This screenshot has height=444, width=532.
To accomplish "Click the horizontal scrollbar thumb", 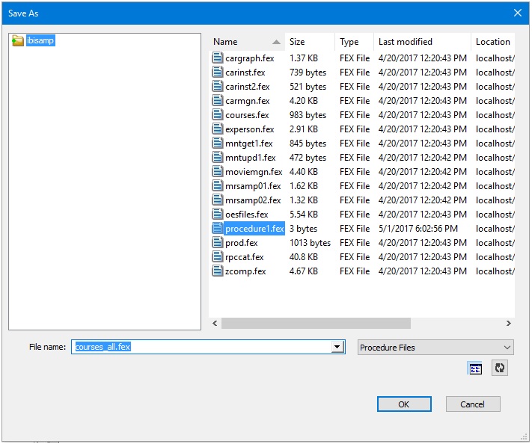I will (x=316, y=324).
